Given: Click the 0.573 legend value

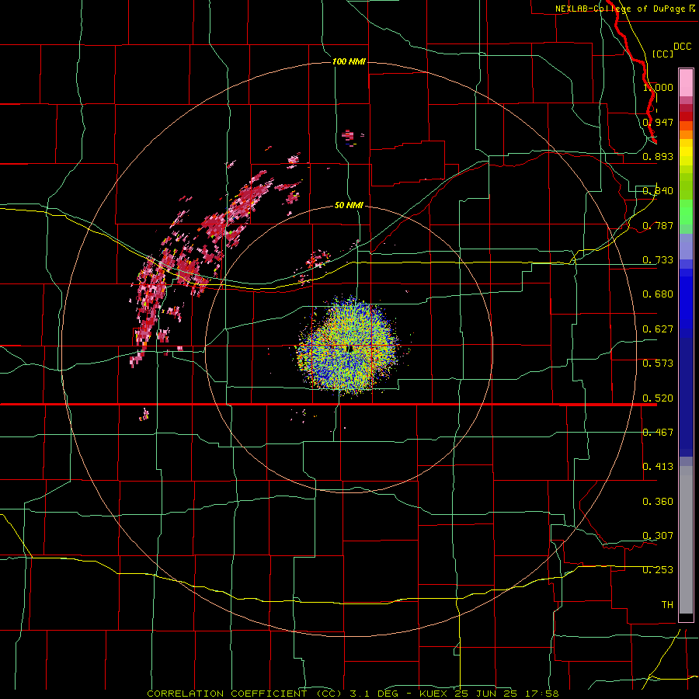Looking at the screenshot, I should 658,363.
